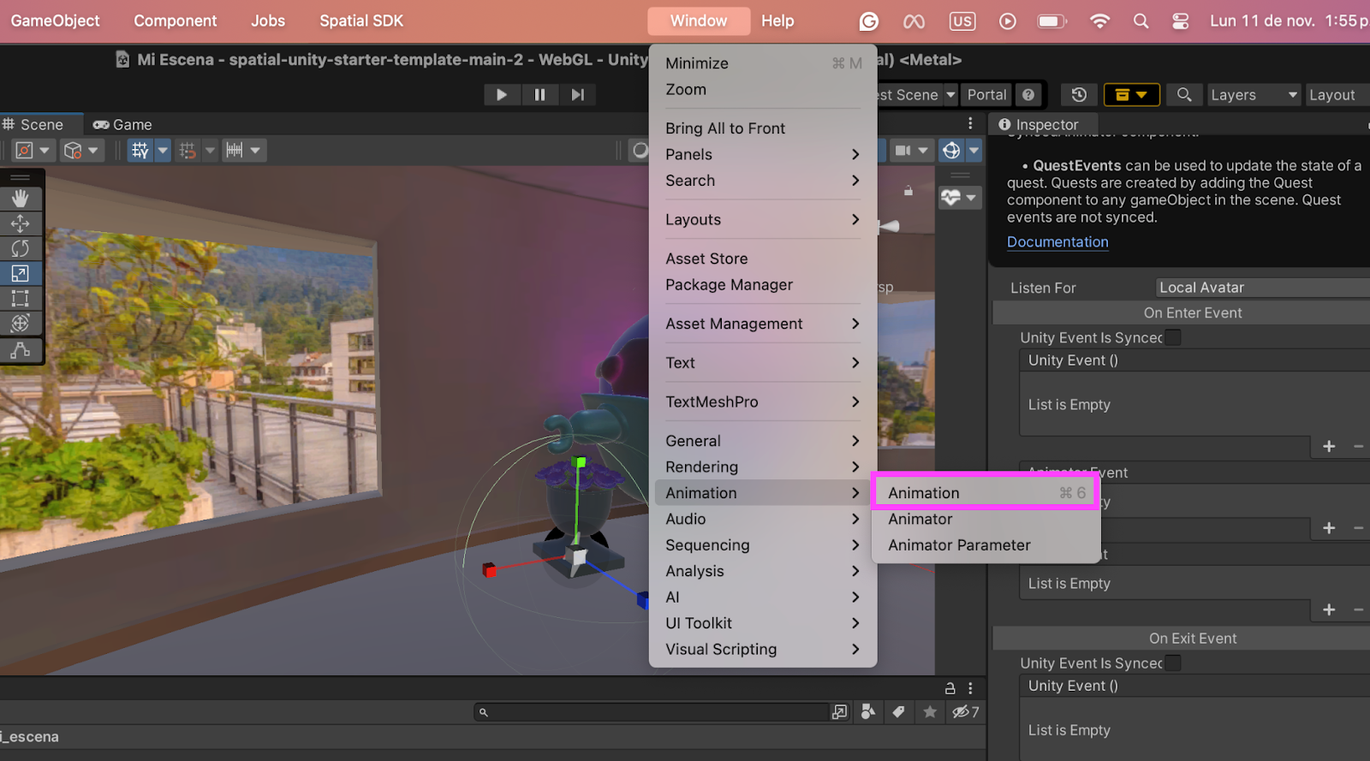Select the combined Transform tool

pyautogui.click(x=21, y=323)
